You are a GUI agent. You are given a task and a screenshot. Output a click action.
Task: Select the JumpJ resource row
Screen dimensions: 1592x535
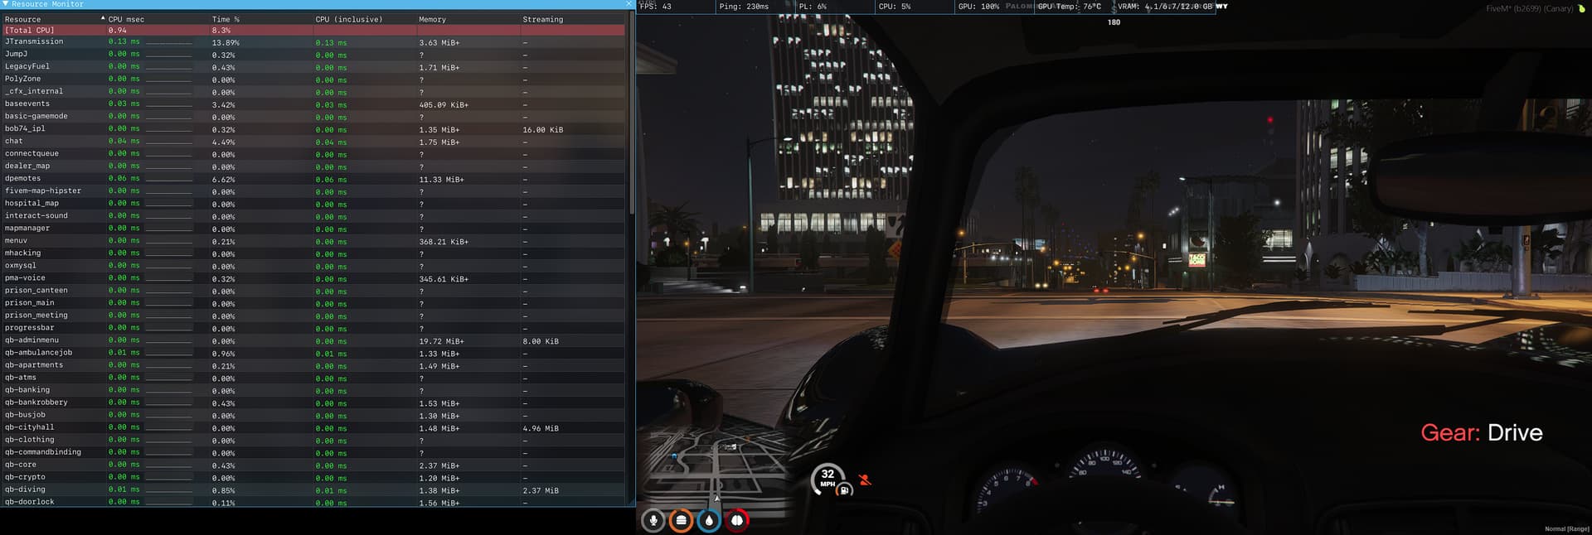coord(313,55)
